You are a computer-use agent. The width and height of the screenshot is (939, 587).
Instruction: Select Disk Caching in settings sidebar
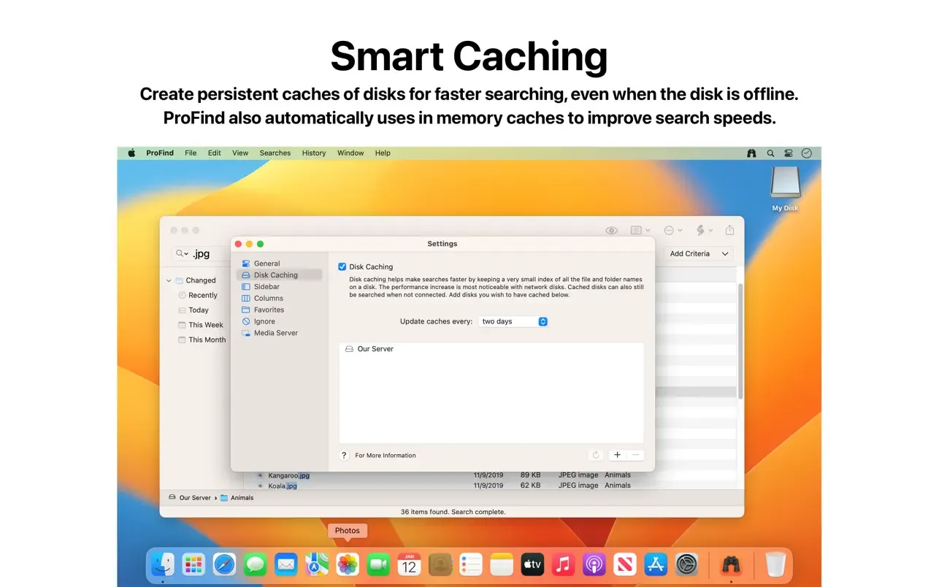279,275
